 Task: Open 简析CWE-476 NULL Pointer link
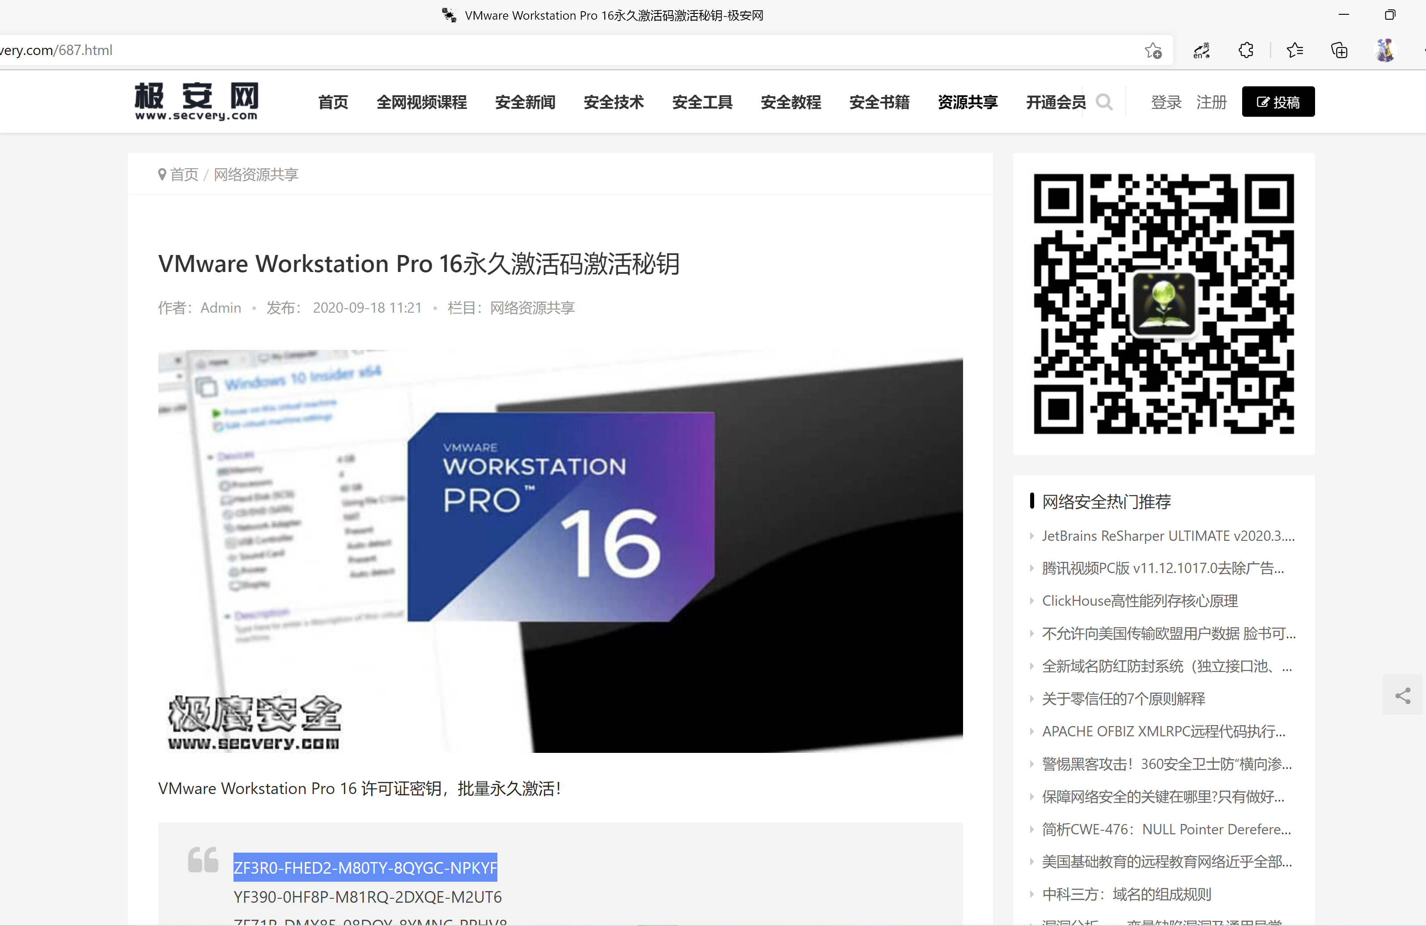(x=1166, y=829)
